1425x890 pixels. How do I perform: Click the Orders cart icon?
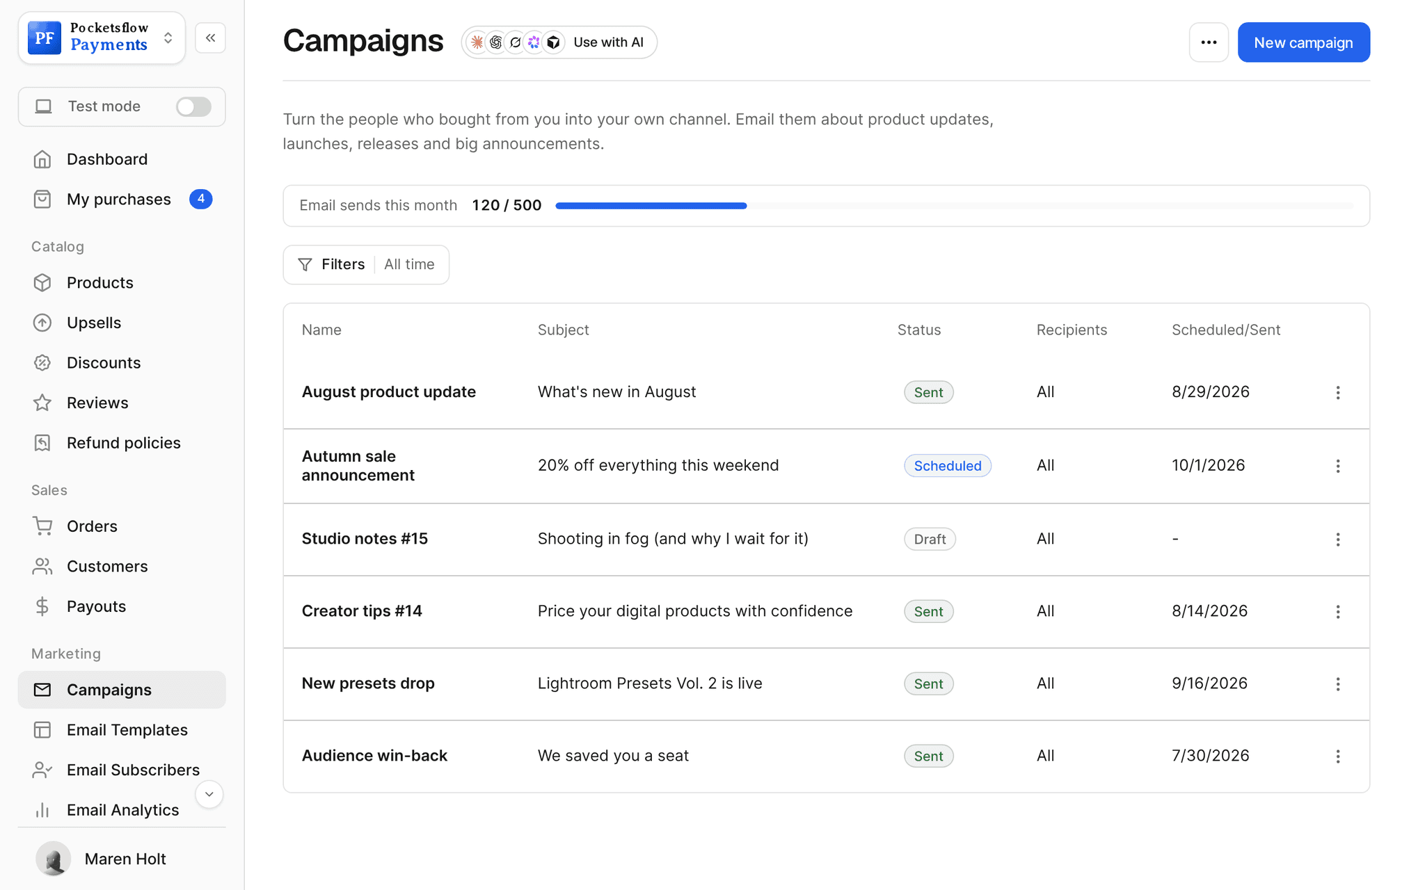click(42, 526)
